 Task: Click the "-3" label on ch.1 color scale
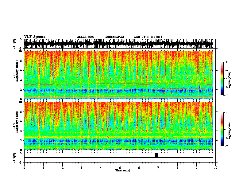(226, 62)
